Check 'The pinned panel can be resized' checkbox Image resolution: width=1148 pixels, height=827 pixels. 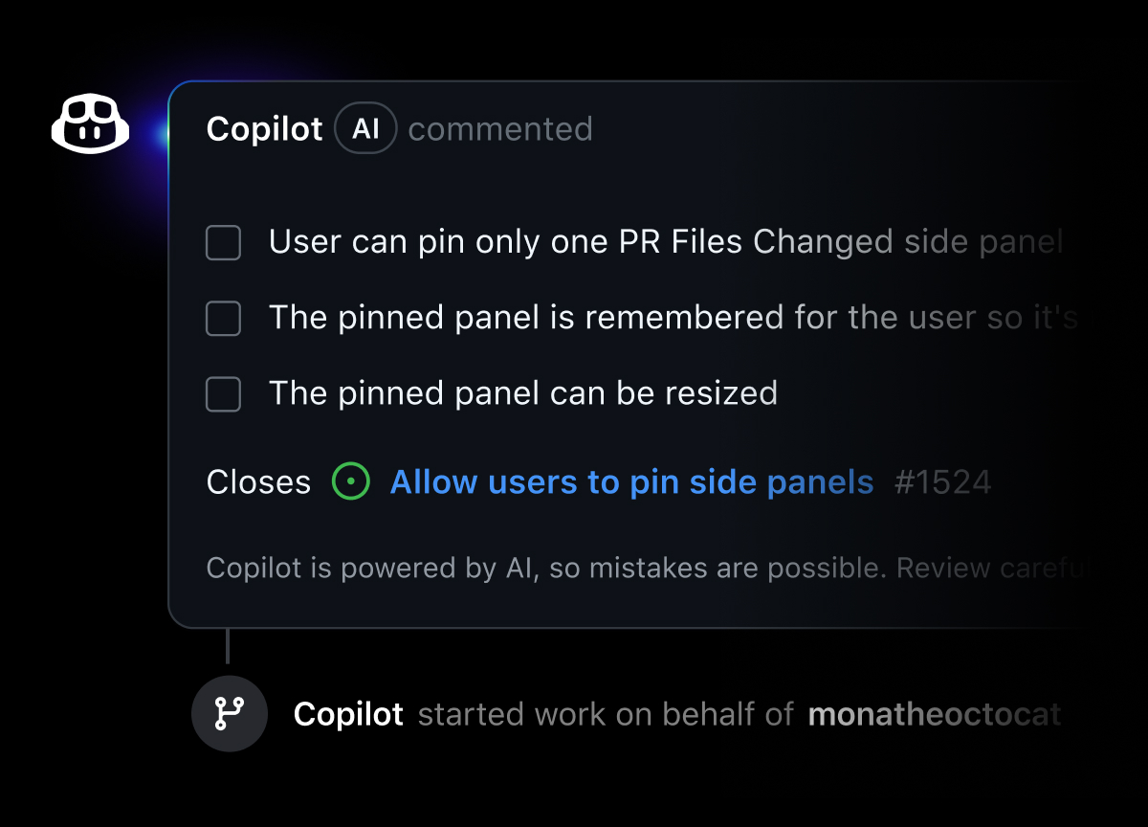point(222,393)
